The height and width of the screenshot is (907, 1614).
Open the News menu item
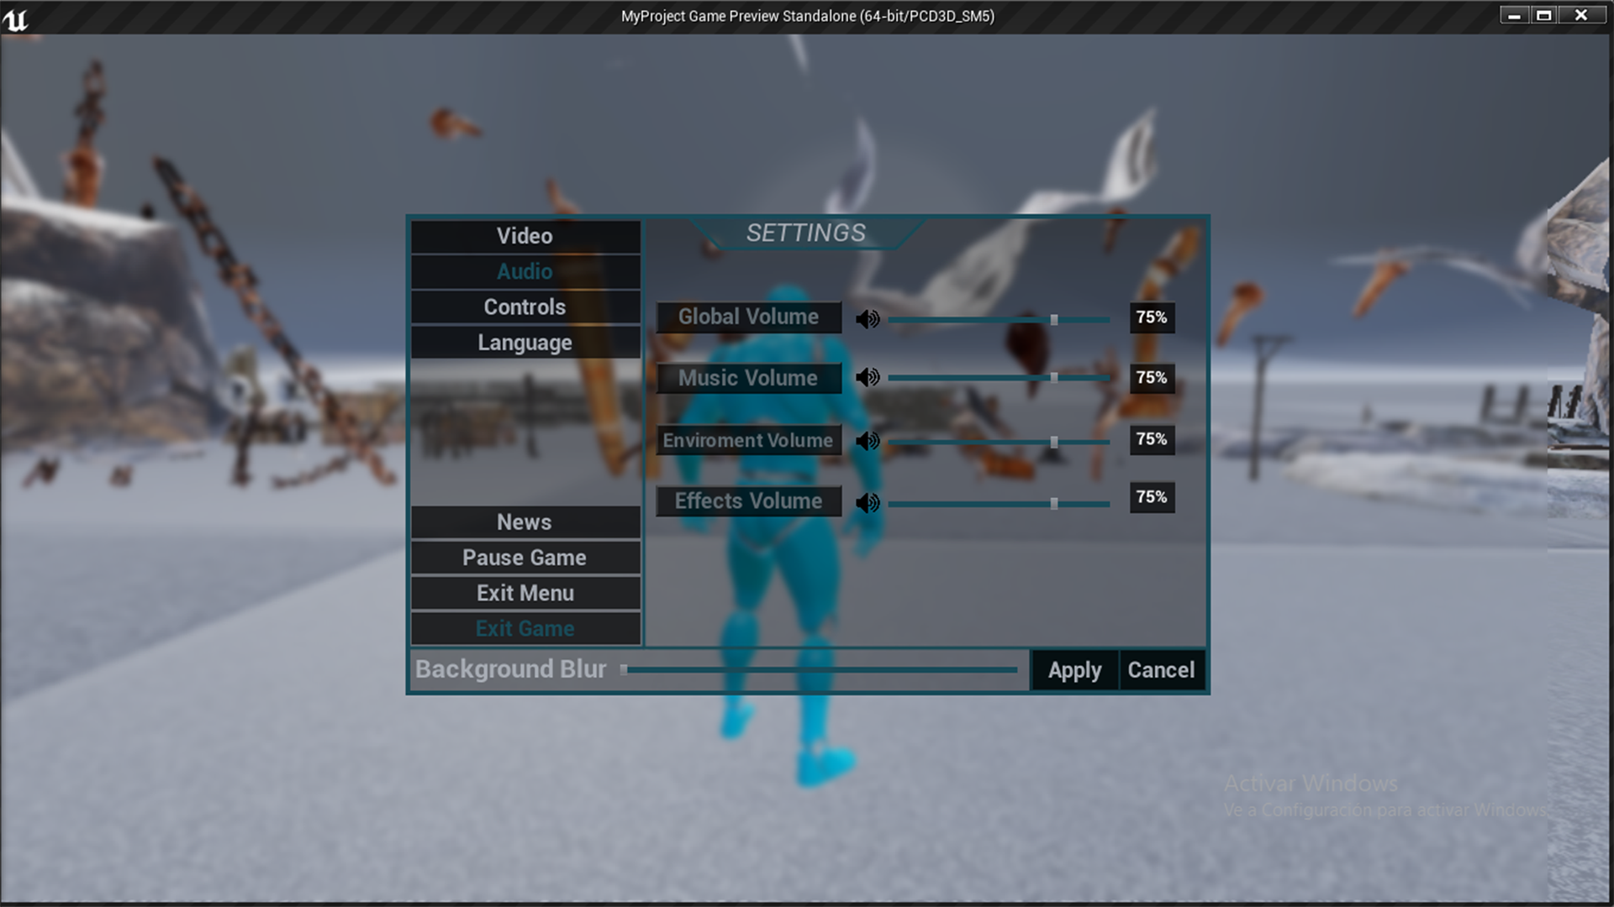coord(525,521)
